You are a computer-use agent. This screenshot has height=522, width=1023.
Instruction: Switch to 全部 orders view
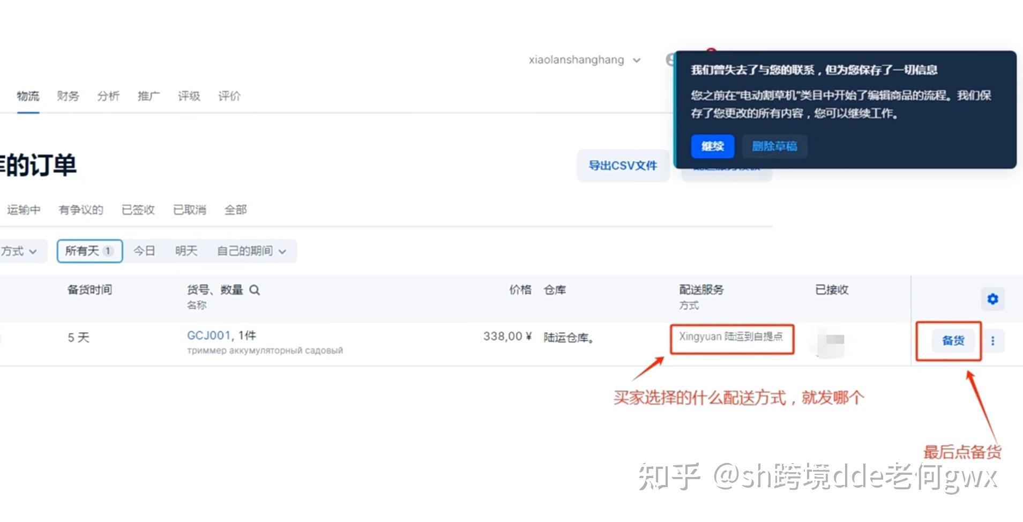tap(236, 210)
